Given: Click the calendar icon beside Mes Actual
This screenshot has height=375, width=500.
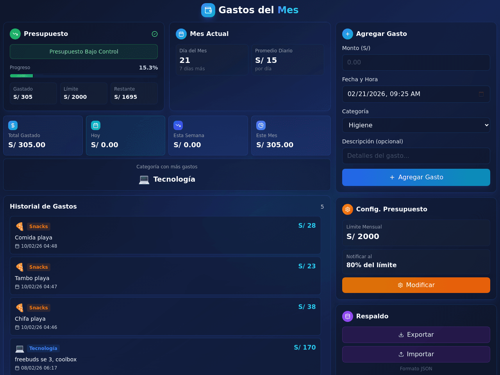Looking at the screenshot, I should (181, 34).
